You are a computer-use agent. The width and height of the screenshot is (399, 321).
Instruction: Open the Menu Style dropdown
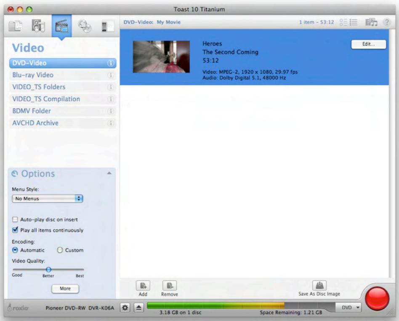click(x=48, y=198)
